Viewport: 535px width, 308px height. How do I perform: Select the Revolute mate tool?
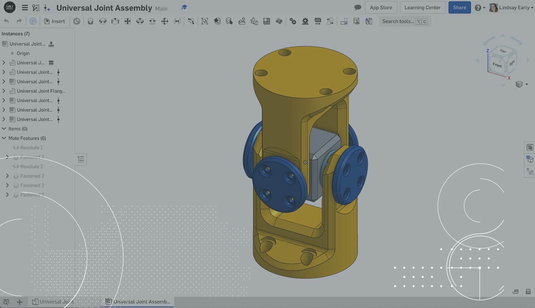point(103,21)
